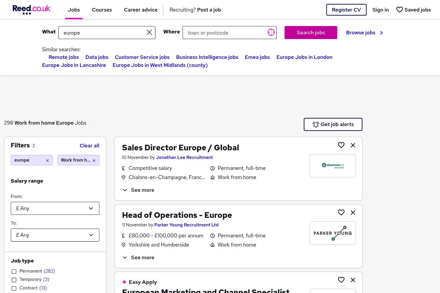Go to Career advice
440x293 pixels.
coord(141,10)
